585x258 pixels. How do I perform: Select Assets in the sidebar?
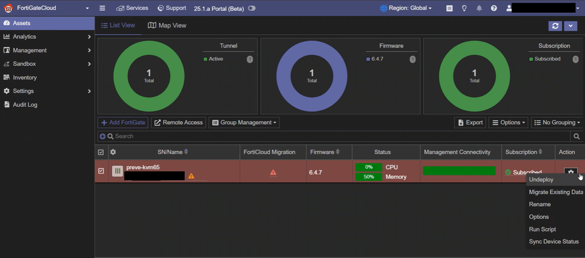coord(47,23)
